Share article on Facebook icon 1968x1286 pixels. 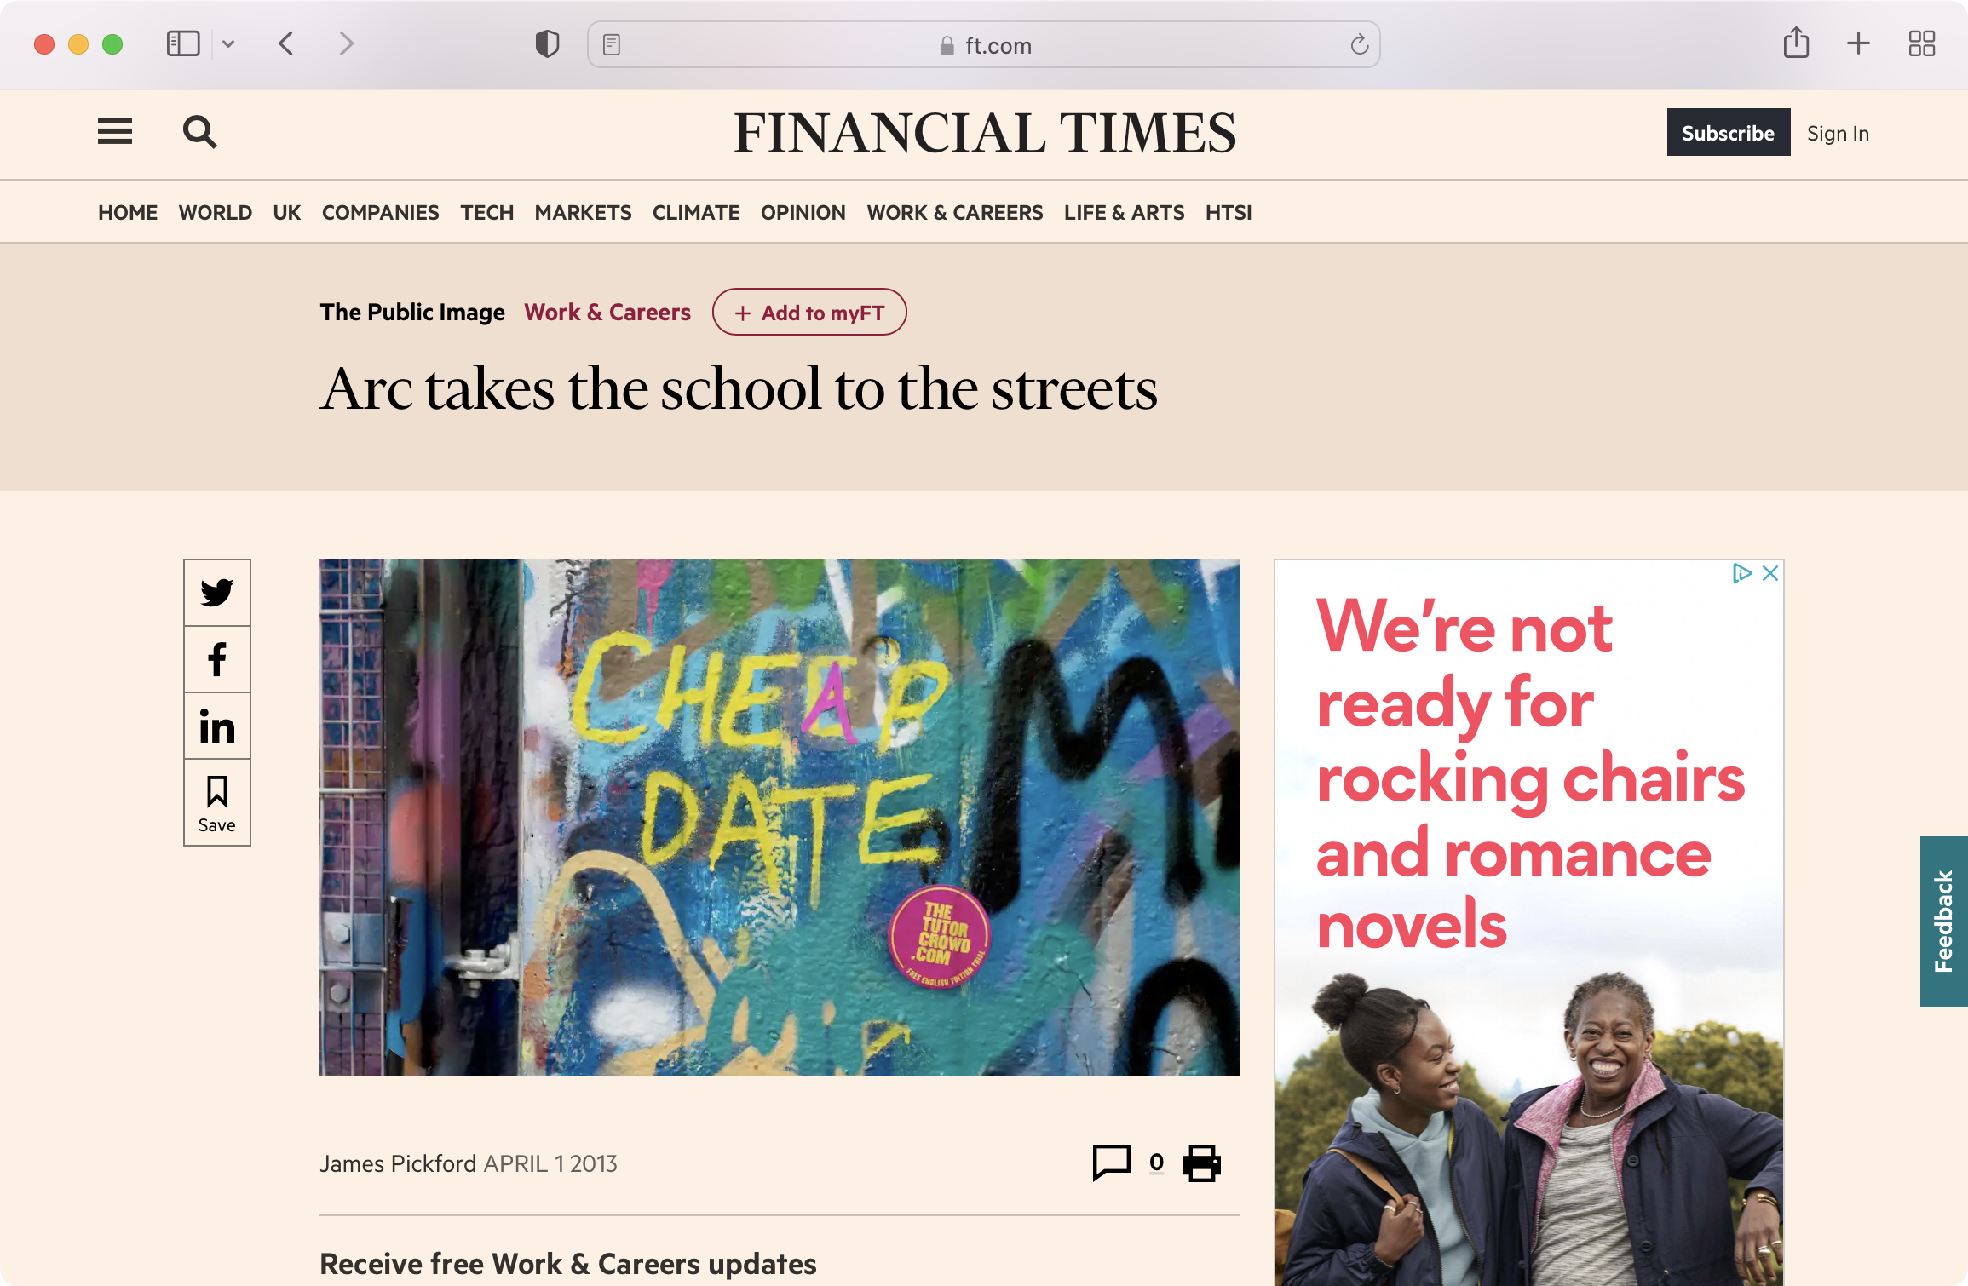(x=217, y=659)
